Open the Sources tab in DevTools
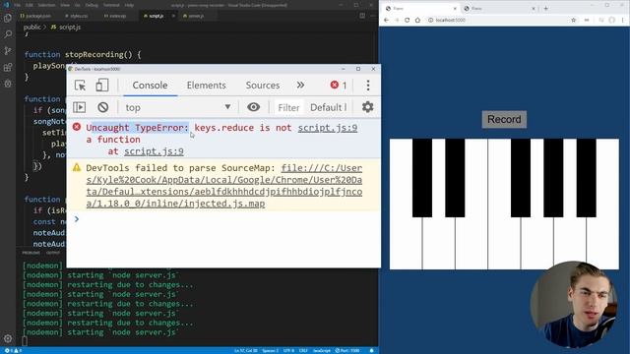Image resolution: width=630 pixels, height=354 pixels. point(263,86)
